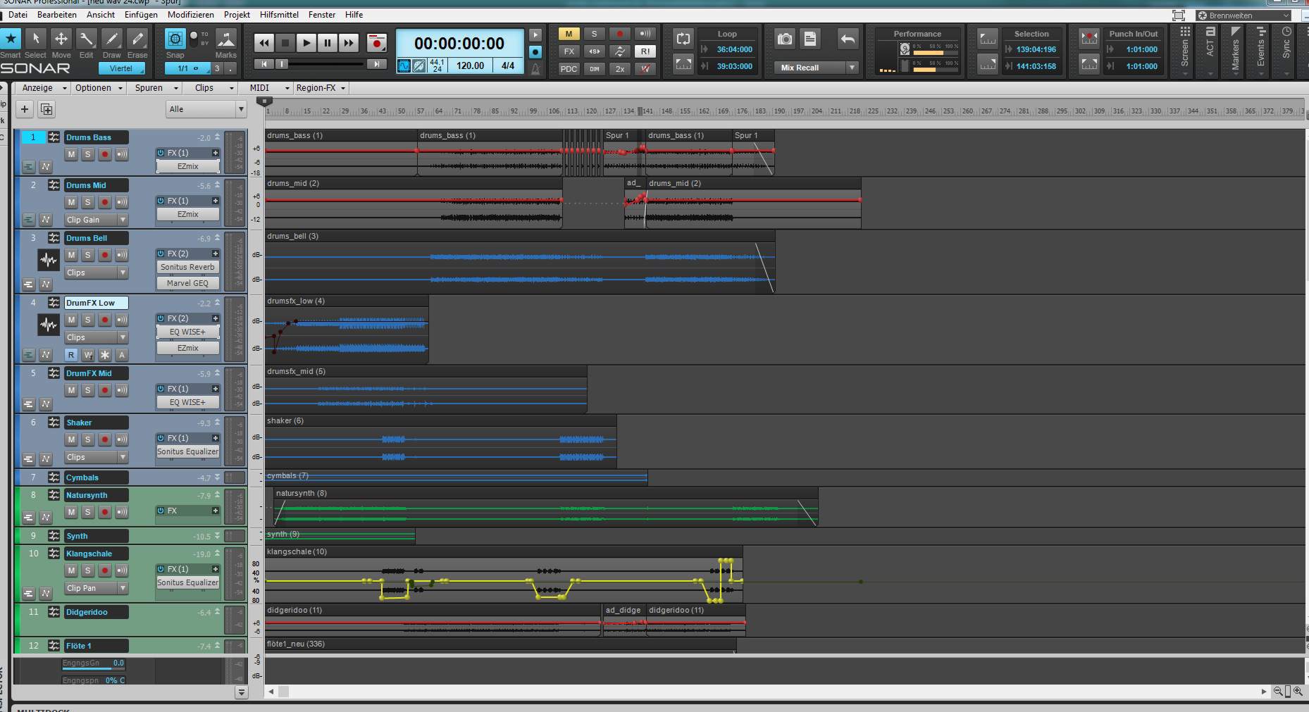The width and height of the screenshot is (1309, 712).
Task: Select the Smart tool
Action: click(x=11, y=39)
